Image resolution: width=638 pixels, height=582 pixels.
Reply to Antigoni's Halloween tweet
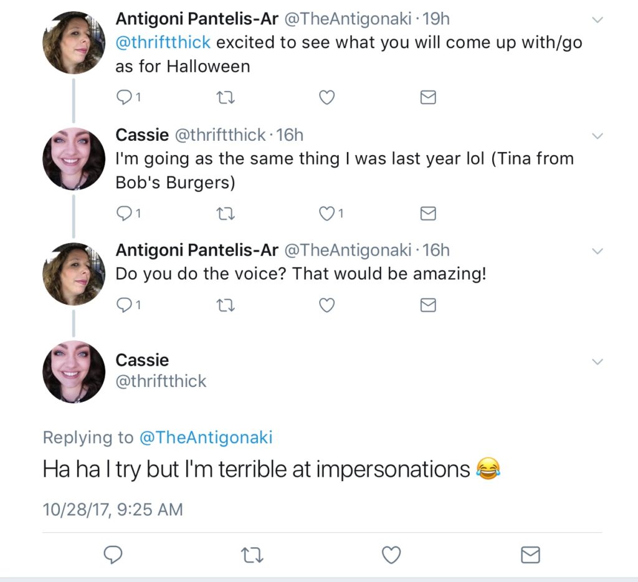[x=125, y=97]
